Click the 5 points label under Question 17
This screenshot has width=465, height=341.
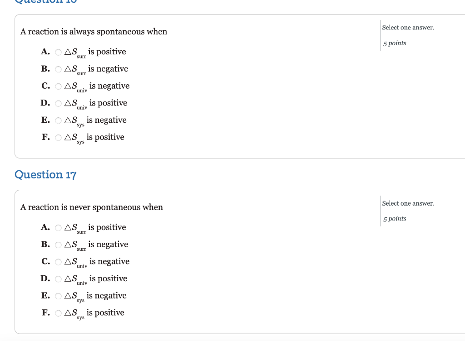pos(393,218)
